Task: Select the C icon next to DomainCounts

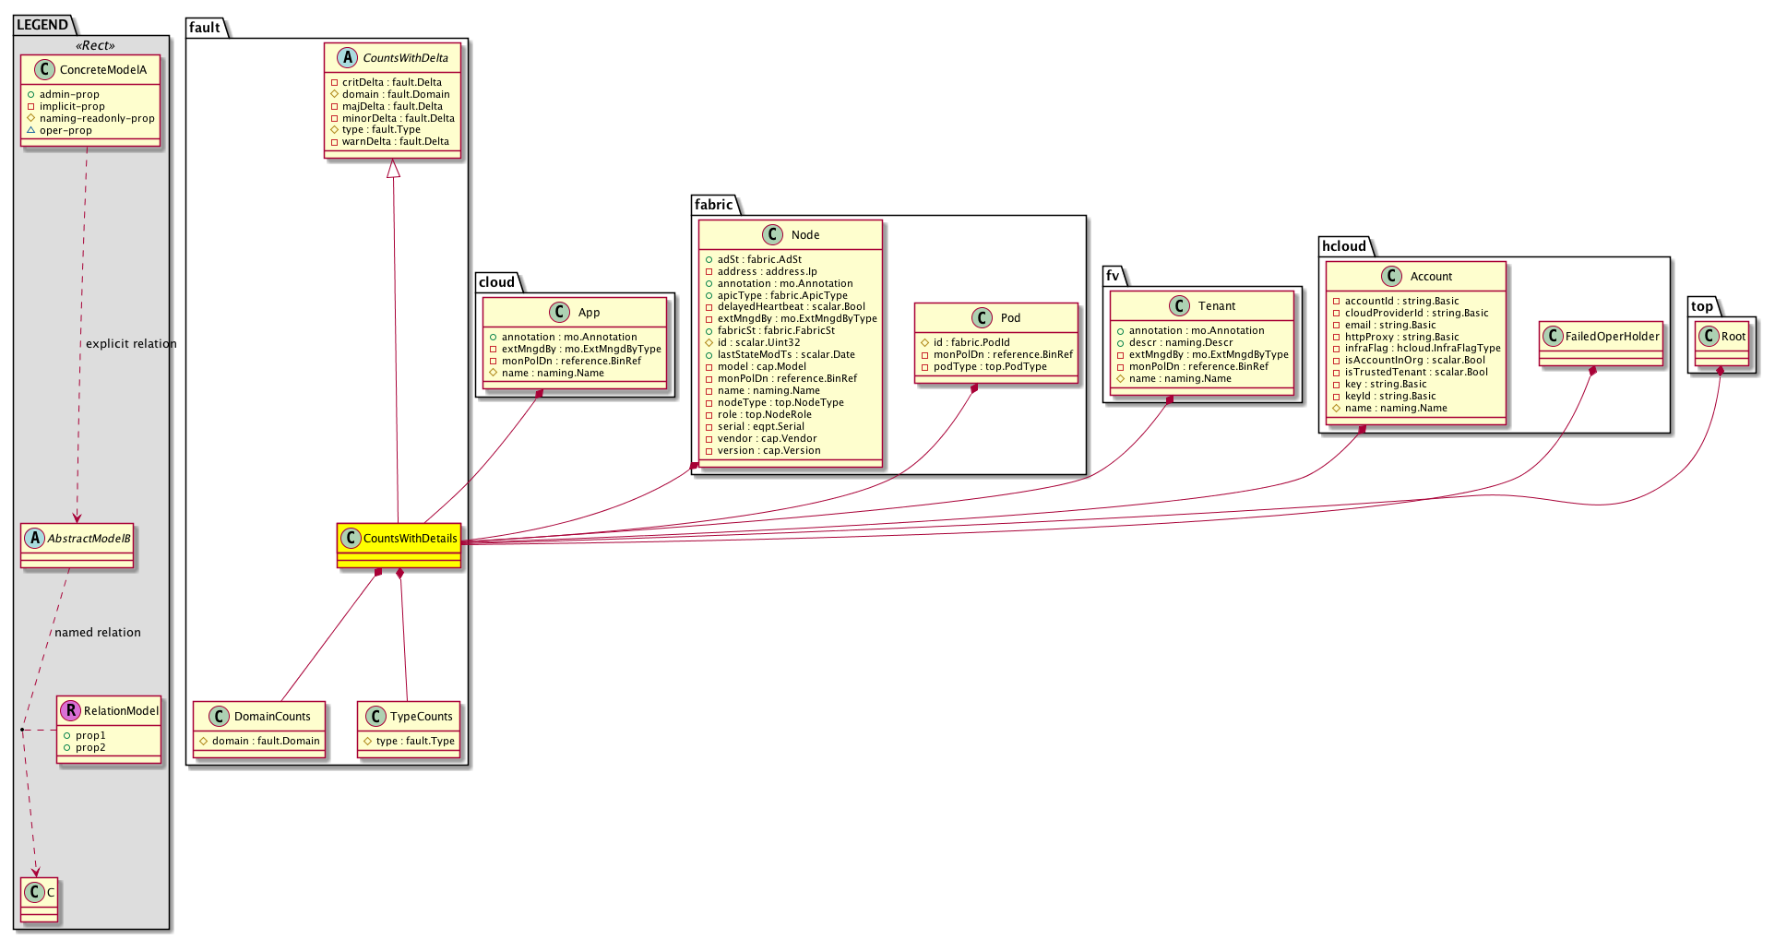Action: [x=218, y=716]
